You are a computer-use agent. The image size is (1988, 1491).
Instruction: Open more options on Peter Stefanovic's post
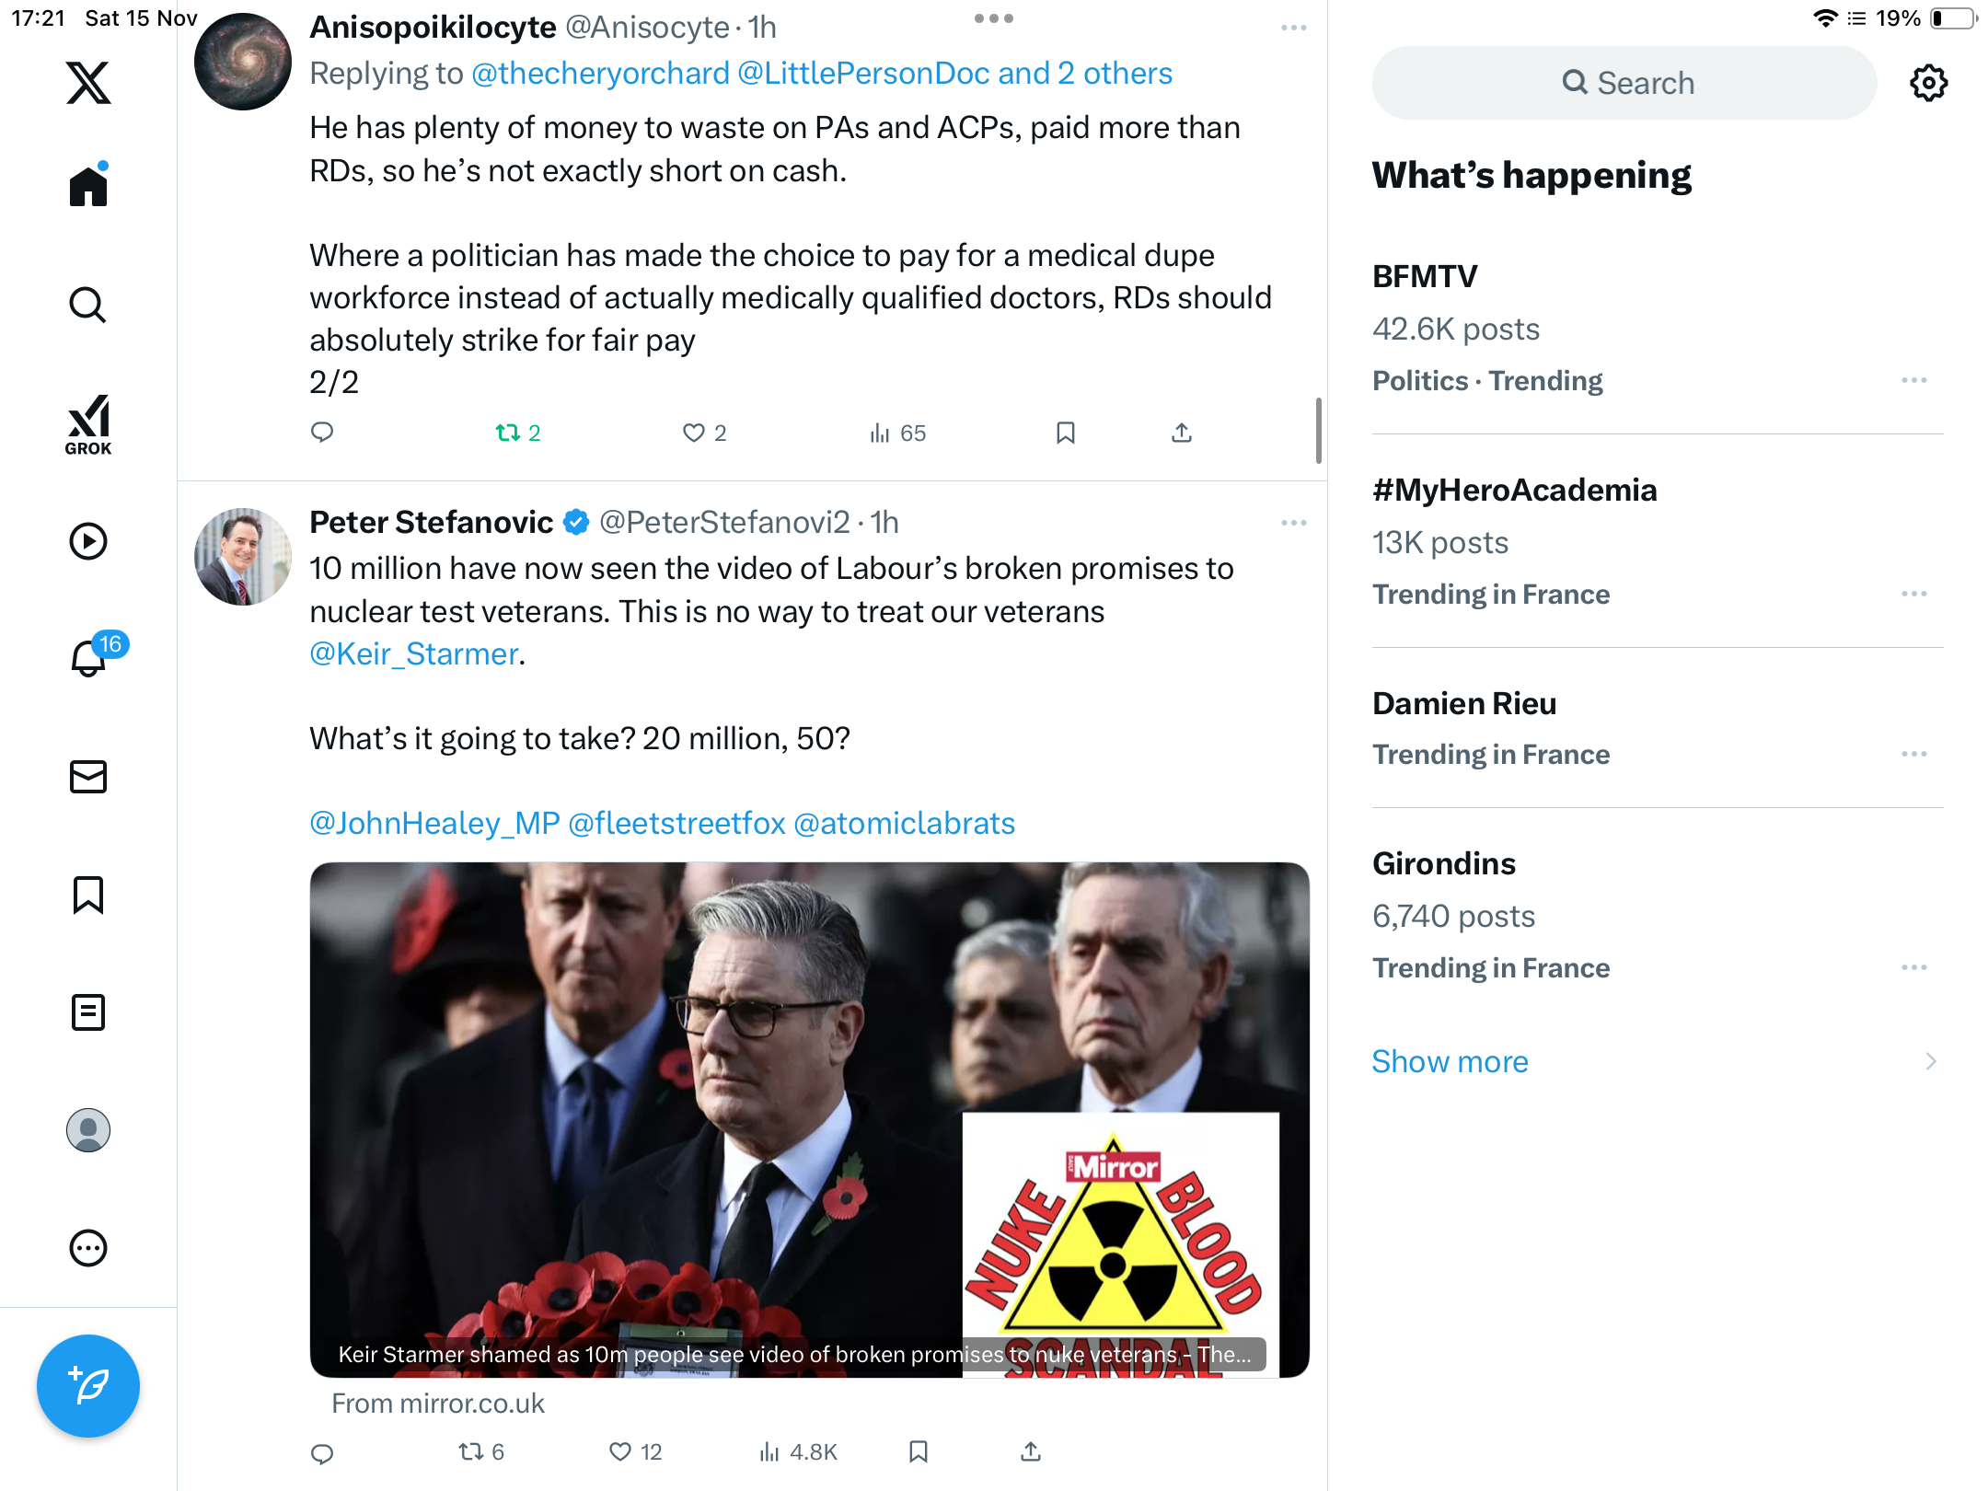click(x=1293, y=523)
